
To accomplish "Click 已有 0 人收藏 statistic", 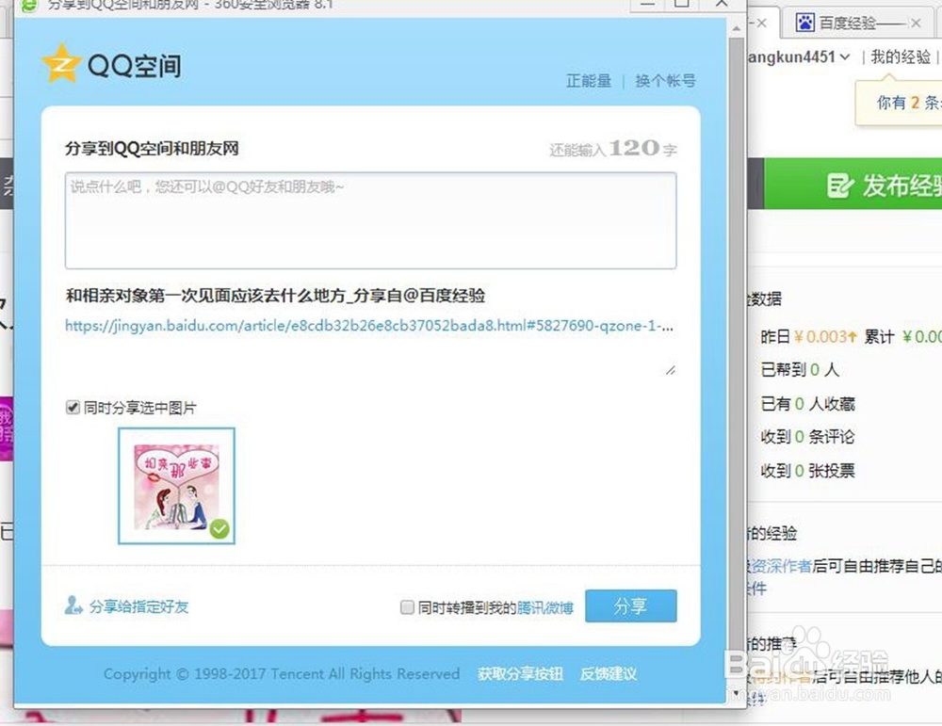I will coord(807,404).
